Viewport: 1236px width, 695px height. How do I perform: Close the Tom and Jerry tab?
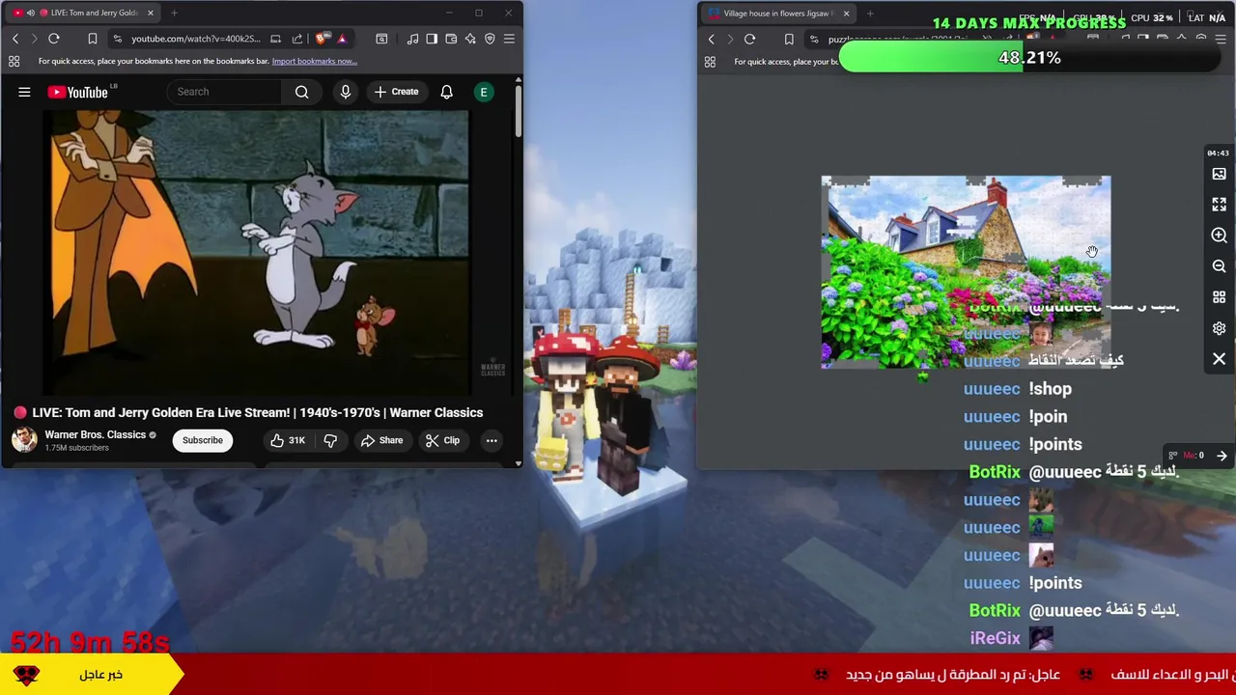click(x=150, y=13)
